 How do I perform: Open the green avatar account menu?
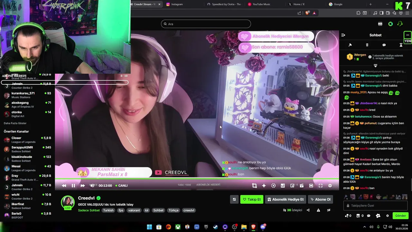(400, 24)
